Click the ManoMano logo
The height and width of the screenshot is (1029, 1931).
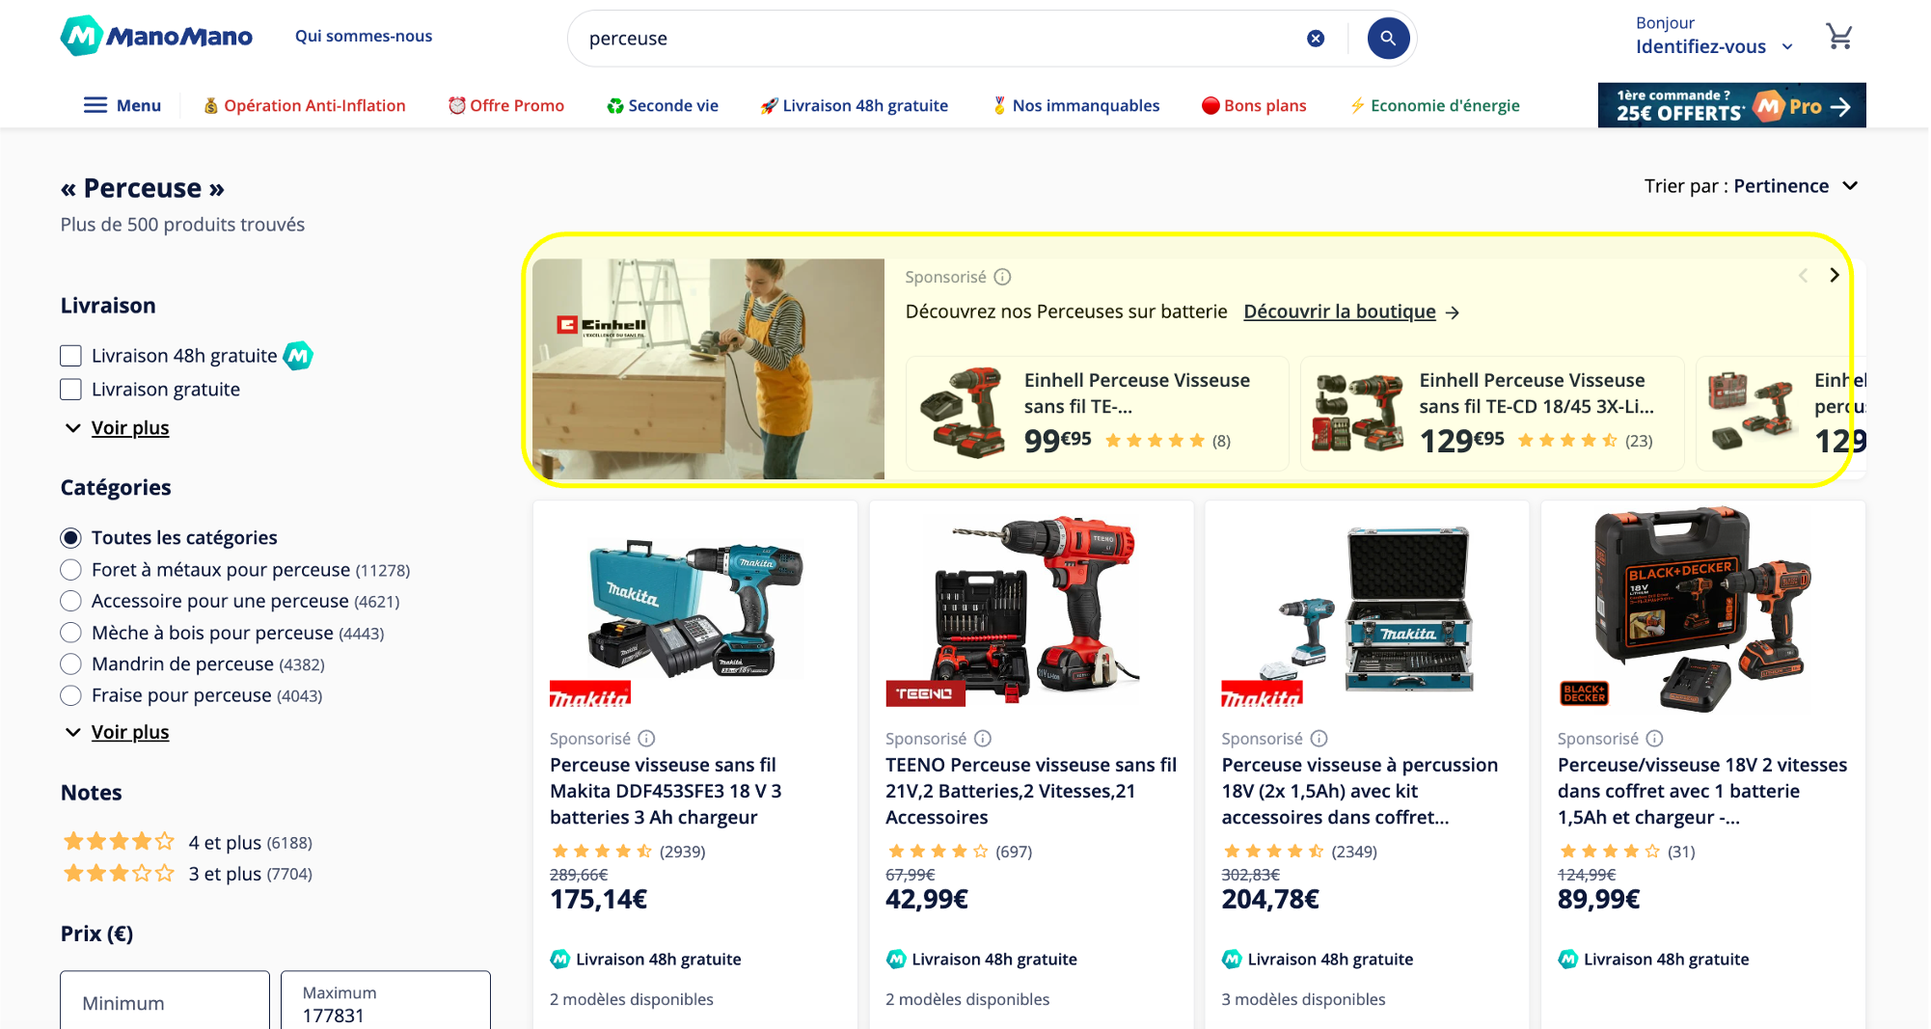click(156, 37)
